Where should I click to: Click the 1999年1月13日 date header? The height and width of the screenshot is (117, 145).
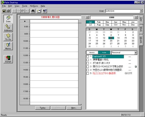tap(50, 17)
